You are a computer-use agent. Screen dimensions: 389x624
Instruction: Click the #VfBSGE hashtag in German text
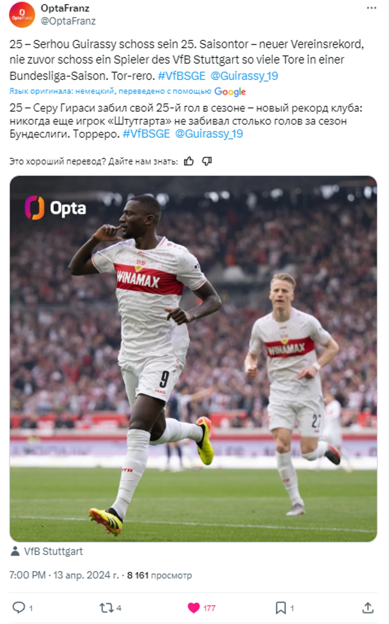182,76
